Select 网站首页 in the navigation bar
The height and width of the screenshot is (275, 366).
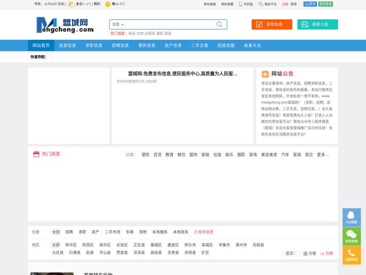[41, 45]
